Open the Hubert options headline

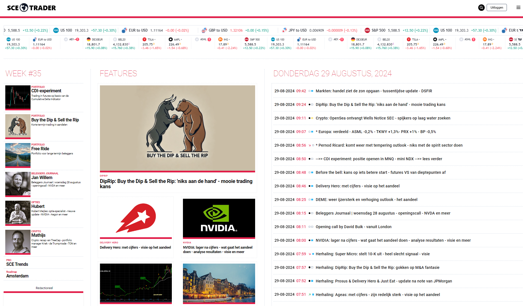point(38,206)
